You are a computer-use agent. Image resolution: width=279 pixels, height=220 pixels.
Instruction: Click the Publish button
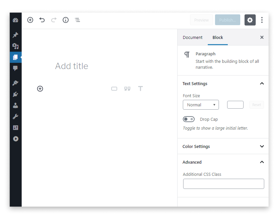[x=227, y=20]
